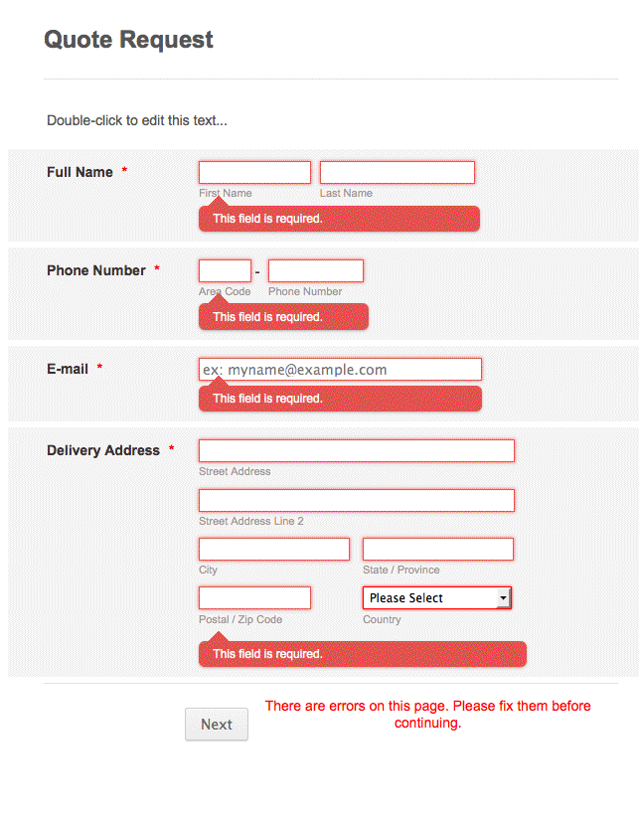Click the dropdown arrow beside Please Select

pyautogui.click(x=502, y=597)
